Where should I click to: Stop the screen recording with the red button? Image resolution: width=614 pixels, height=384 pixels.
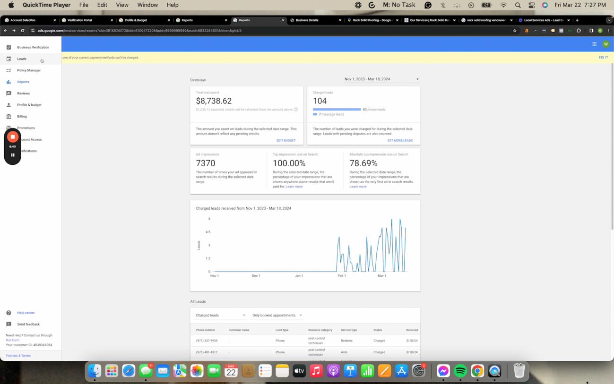13,137
